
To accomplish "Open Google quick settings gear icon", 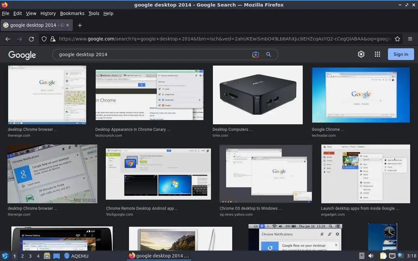I will click(361, 54).
